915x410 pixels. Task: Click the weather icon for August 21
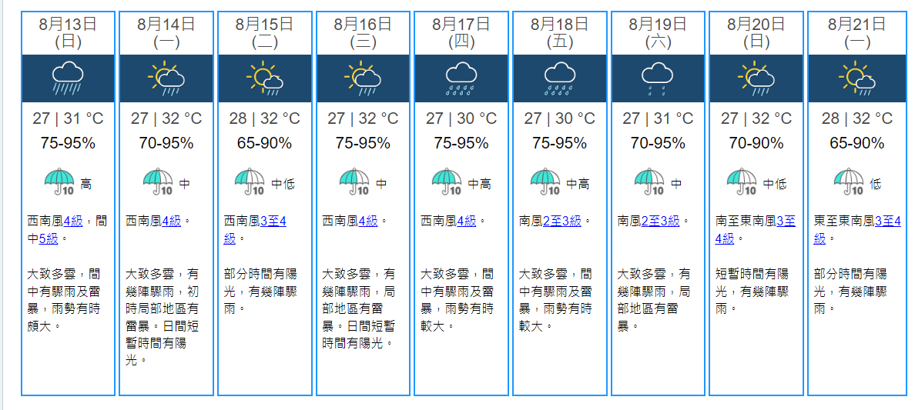click(856, 78)
